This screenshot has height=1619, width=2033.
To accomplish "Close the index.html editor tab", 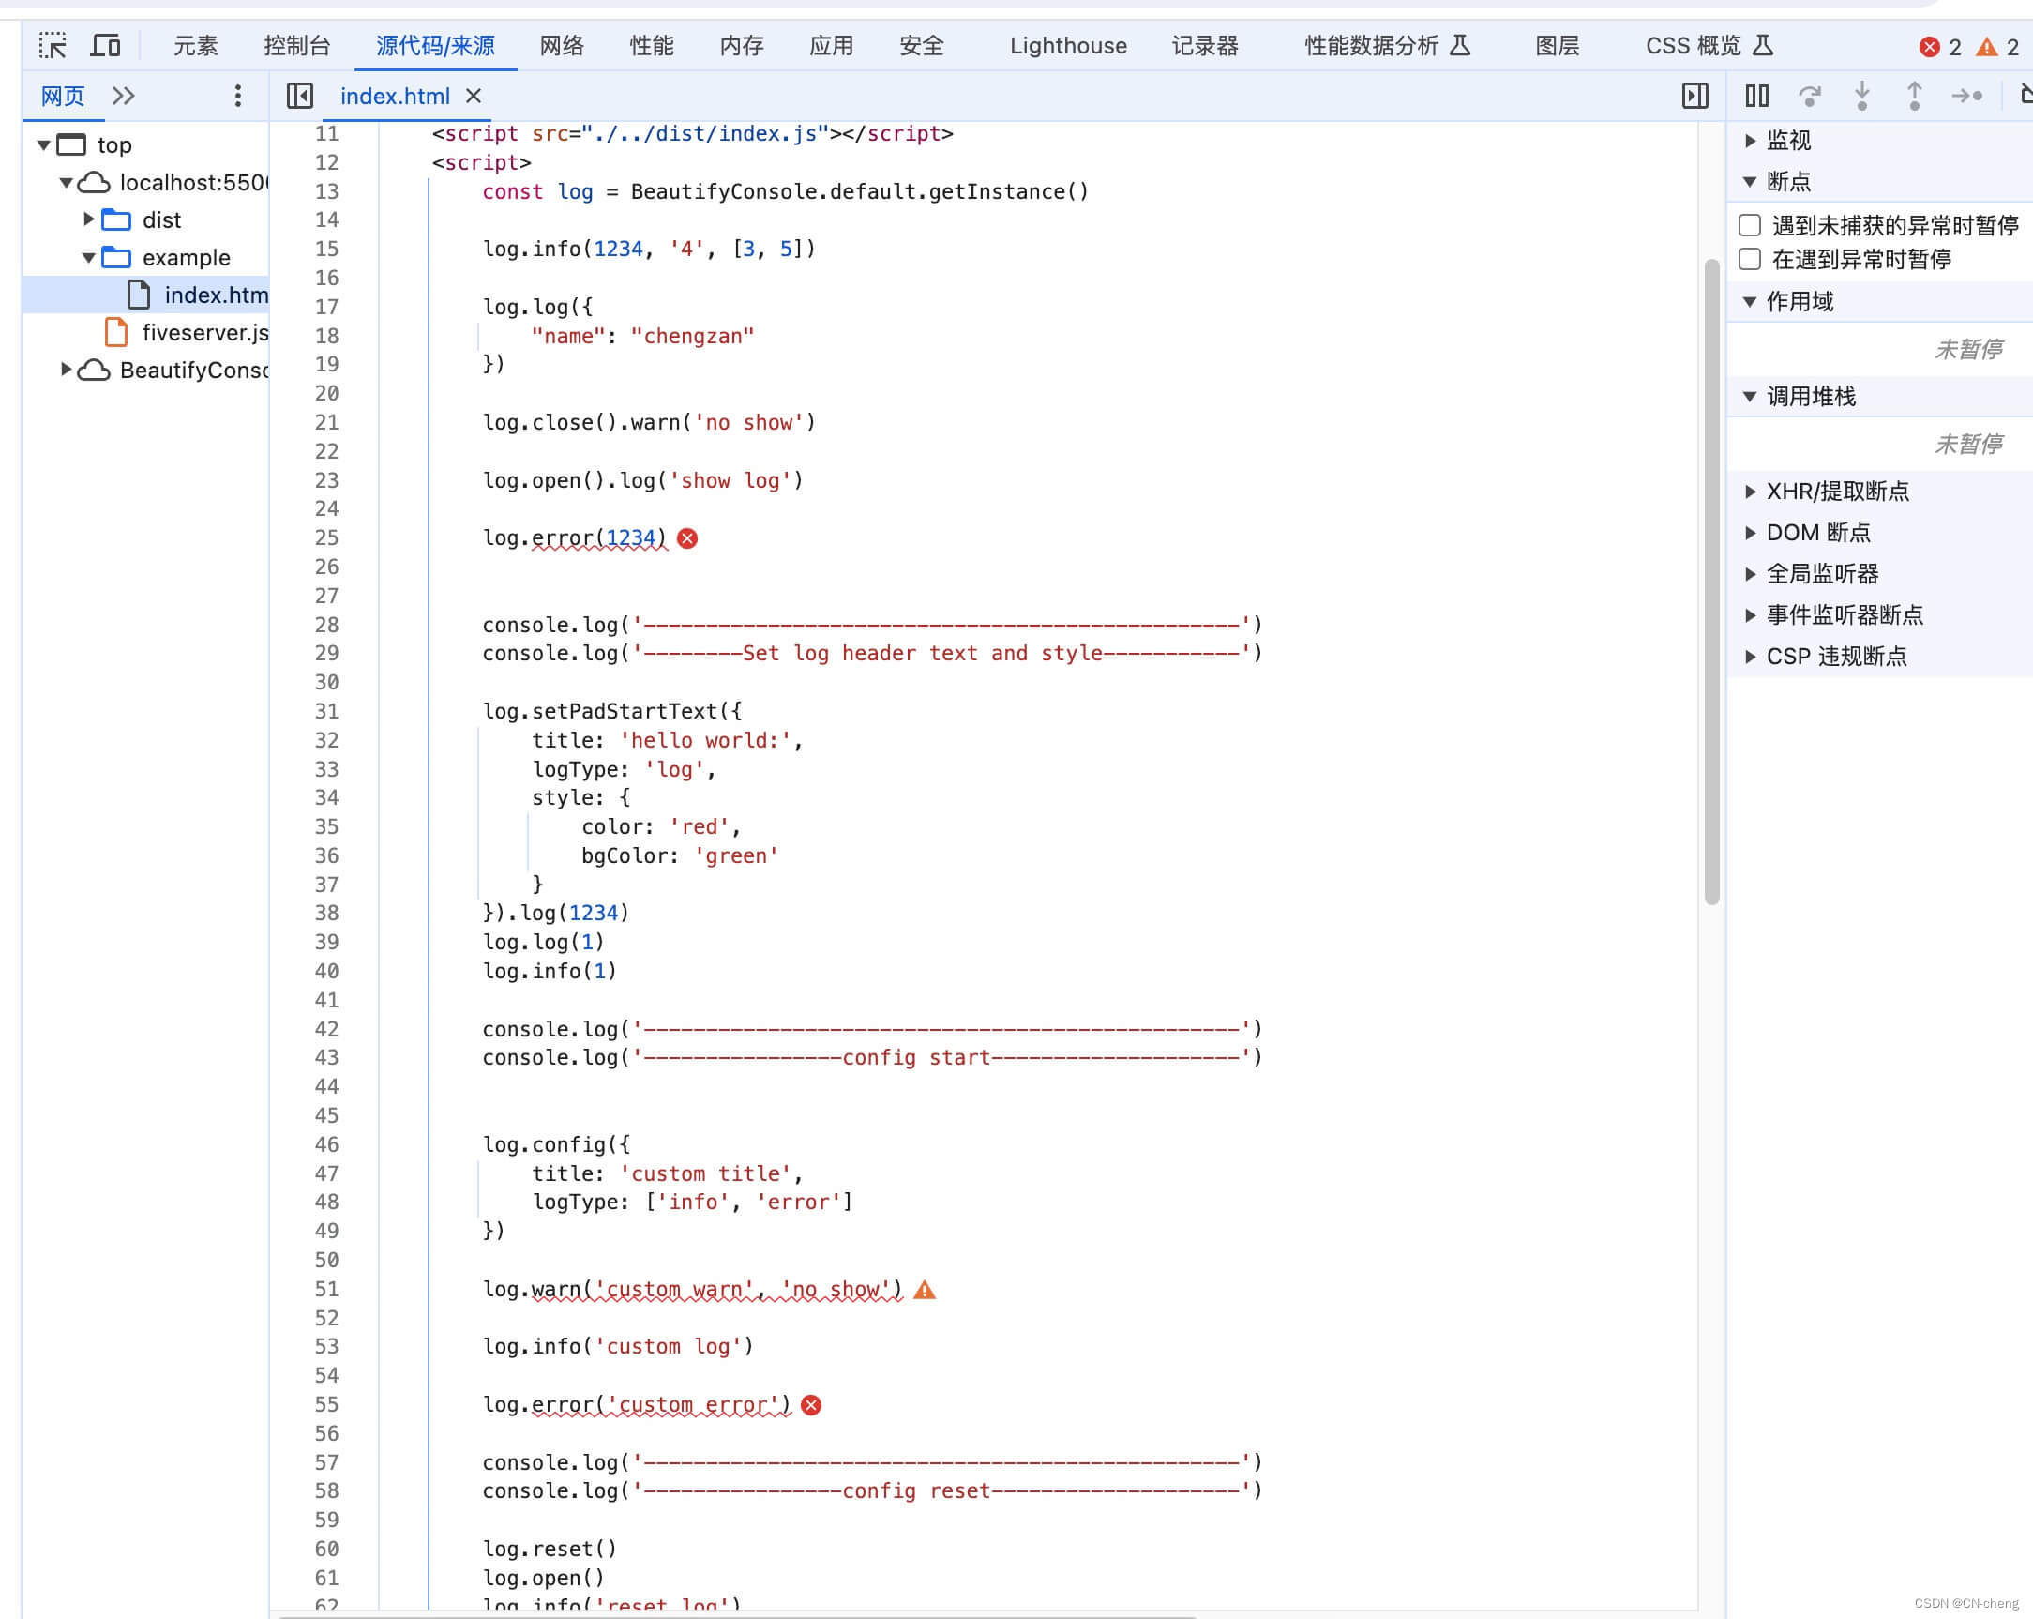I will coord(474,97).
